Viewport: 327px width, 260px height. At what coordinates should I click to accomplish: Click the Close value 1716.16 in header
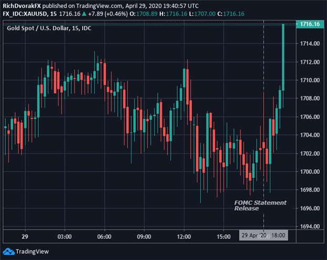click(x=234, y=14)
